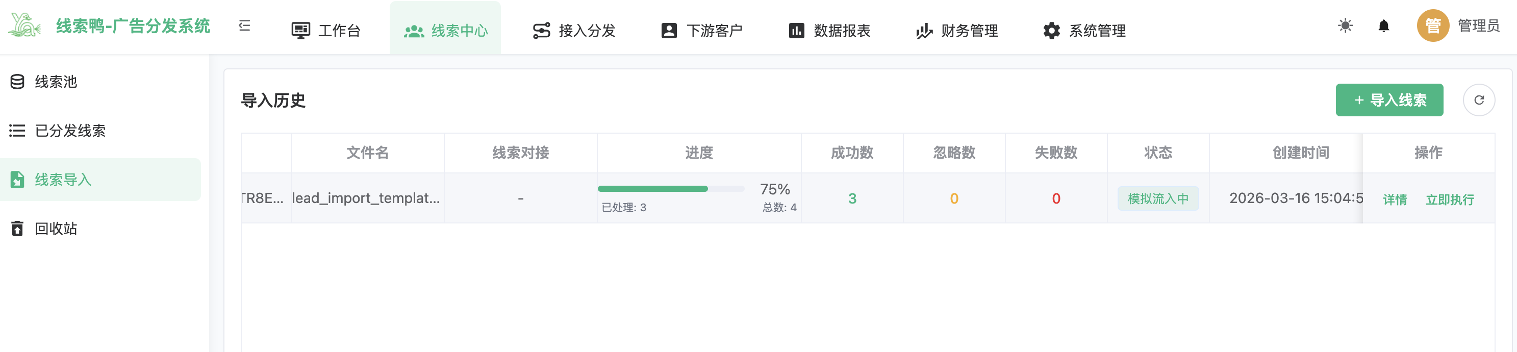Open the 财务管理 top menu
The height and width of the screenshot is (352, 1517).
957,31
